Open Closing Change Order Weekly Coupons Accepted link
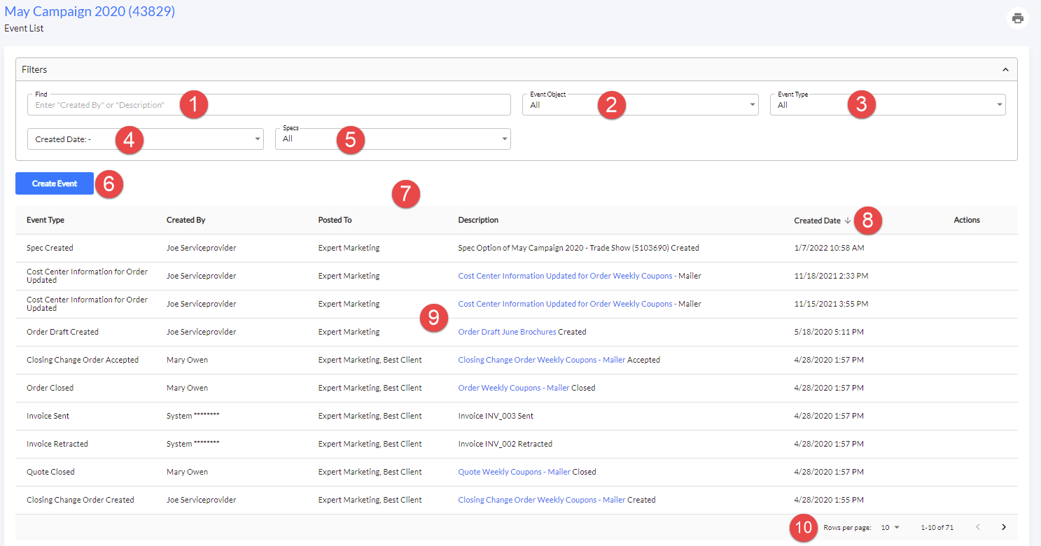The height and width of the screenshot is (546, 1041). coord(541,360)
